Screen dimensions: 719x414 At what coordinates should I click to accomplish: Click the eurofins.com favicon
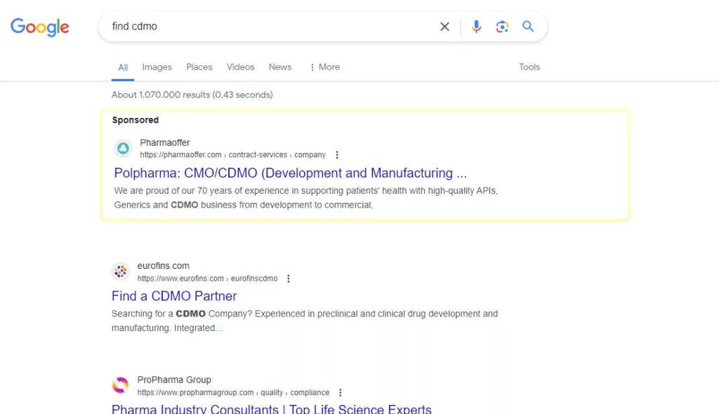tap(121, 272)
